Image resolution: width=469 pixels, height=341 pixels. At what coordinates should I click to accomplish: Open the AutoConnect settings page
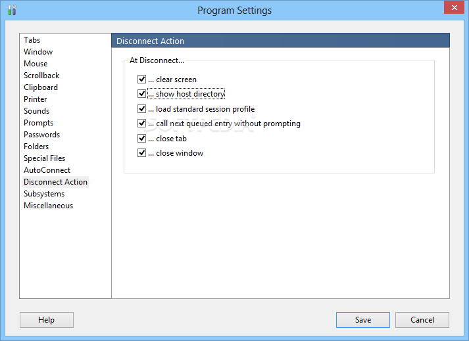coord(47,170)
